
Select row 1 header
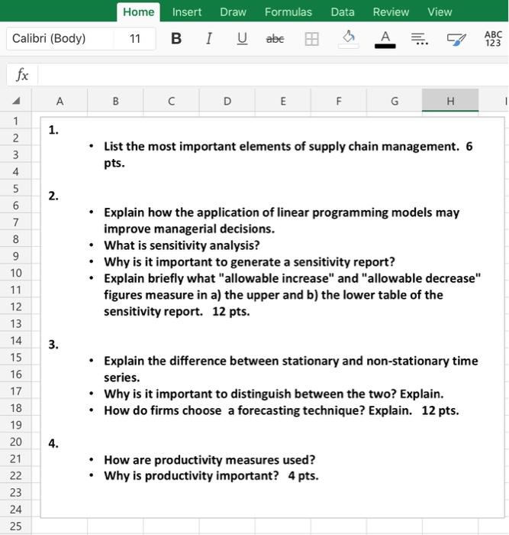tap(16, 121)
